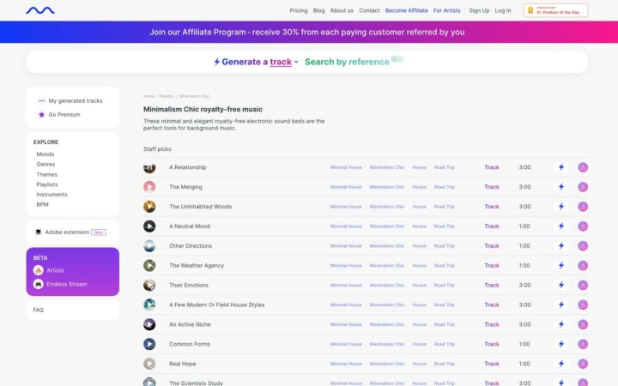
Task: Open Become Affiliate in top navigation
Action: pyautogui.click(x=407, y=10)
